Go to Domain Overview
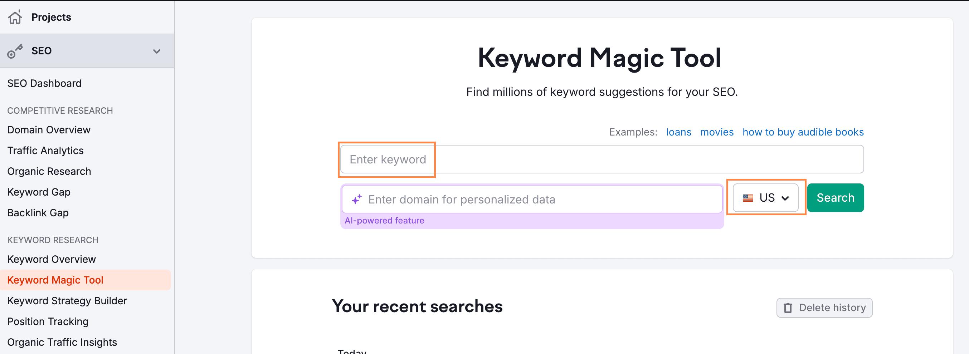The height and width of the screenshot is (354, 969). point(49,130)
